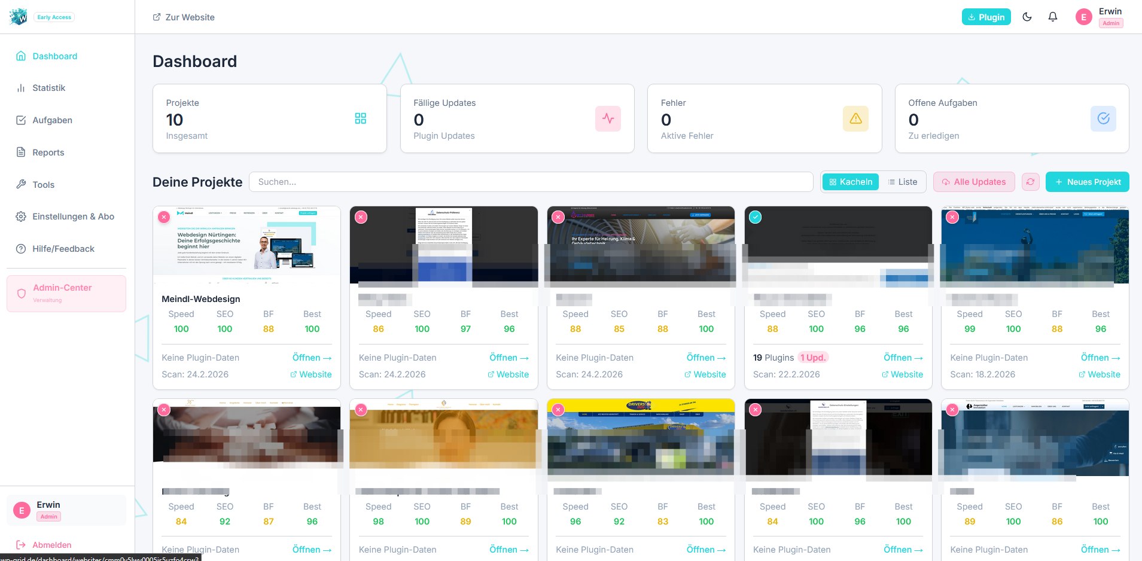Switch project view to Liste
The width and height of the screenshot is (1142, 561).
click(902, 182)
